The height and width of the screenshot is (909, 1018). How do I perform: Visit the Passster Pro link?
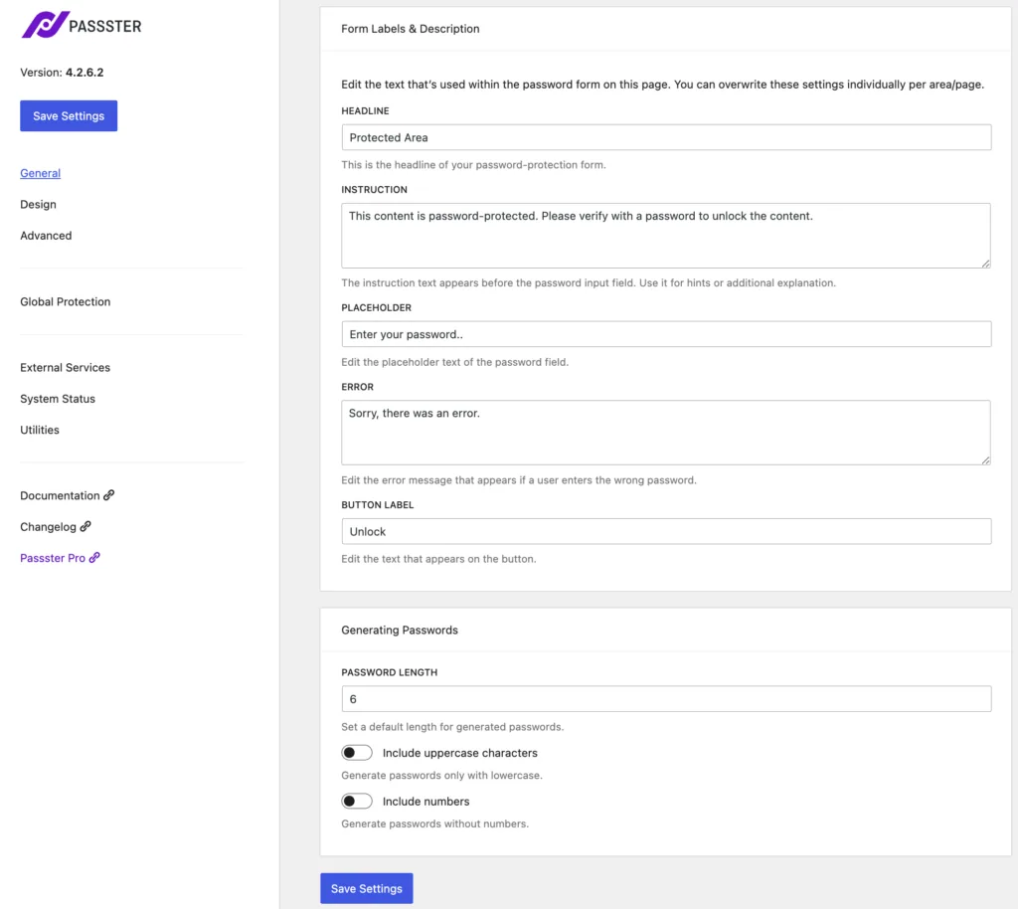pos(53,558)
